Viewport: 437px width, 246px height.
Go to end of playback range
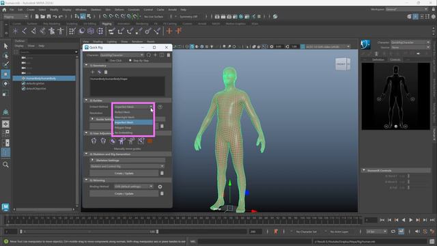click(x=432, y=220)
